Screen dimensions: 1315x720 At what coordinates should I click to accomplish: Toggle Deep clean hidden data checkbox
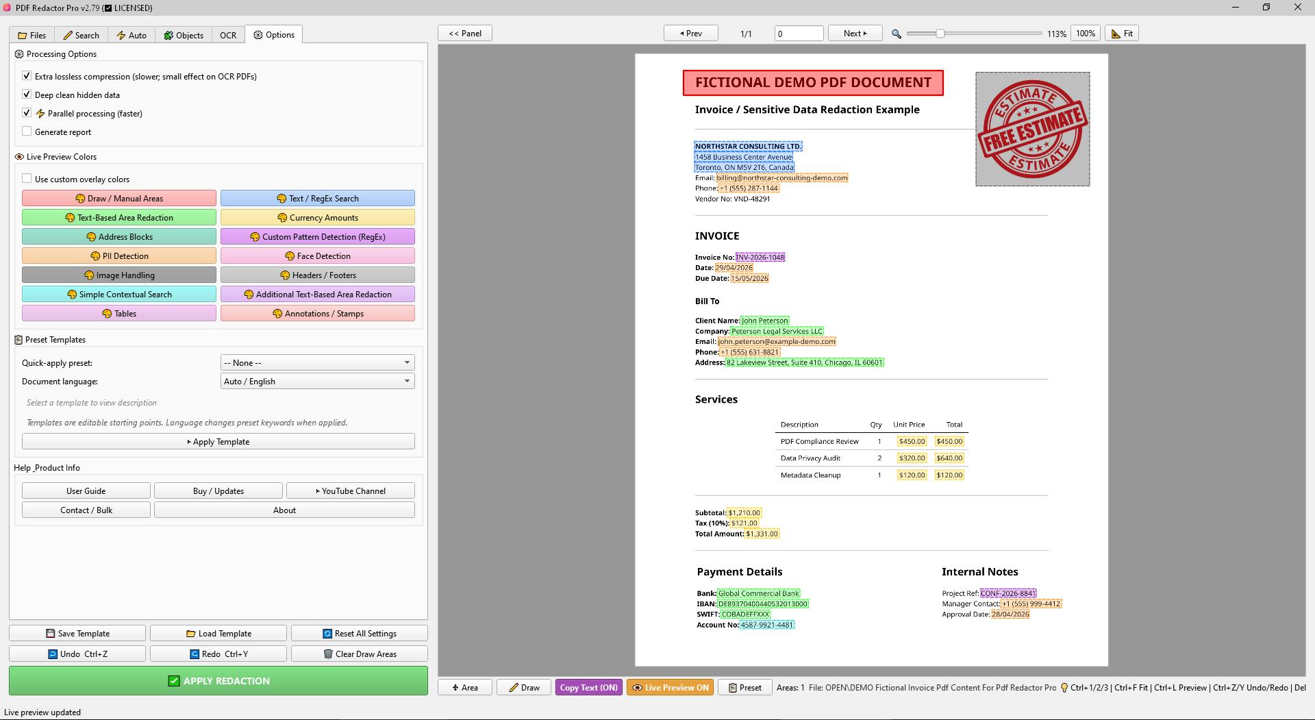click(27, 95)
